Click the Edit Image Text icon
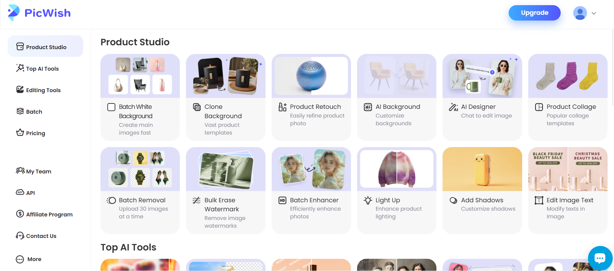 click(x=539, y=200)
